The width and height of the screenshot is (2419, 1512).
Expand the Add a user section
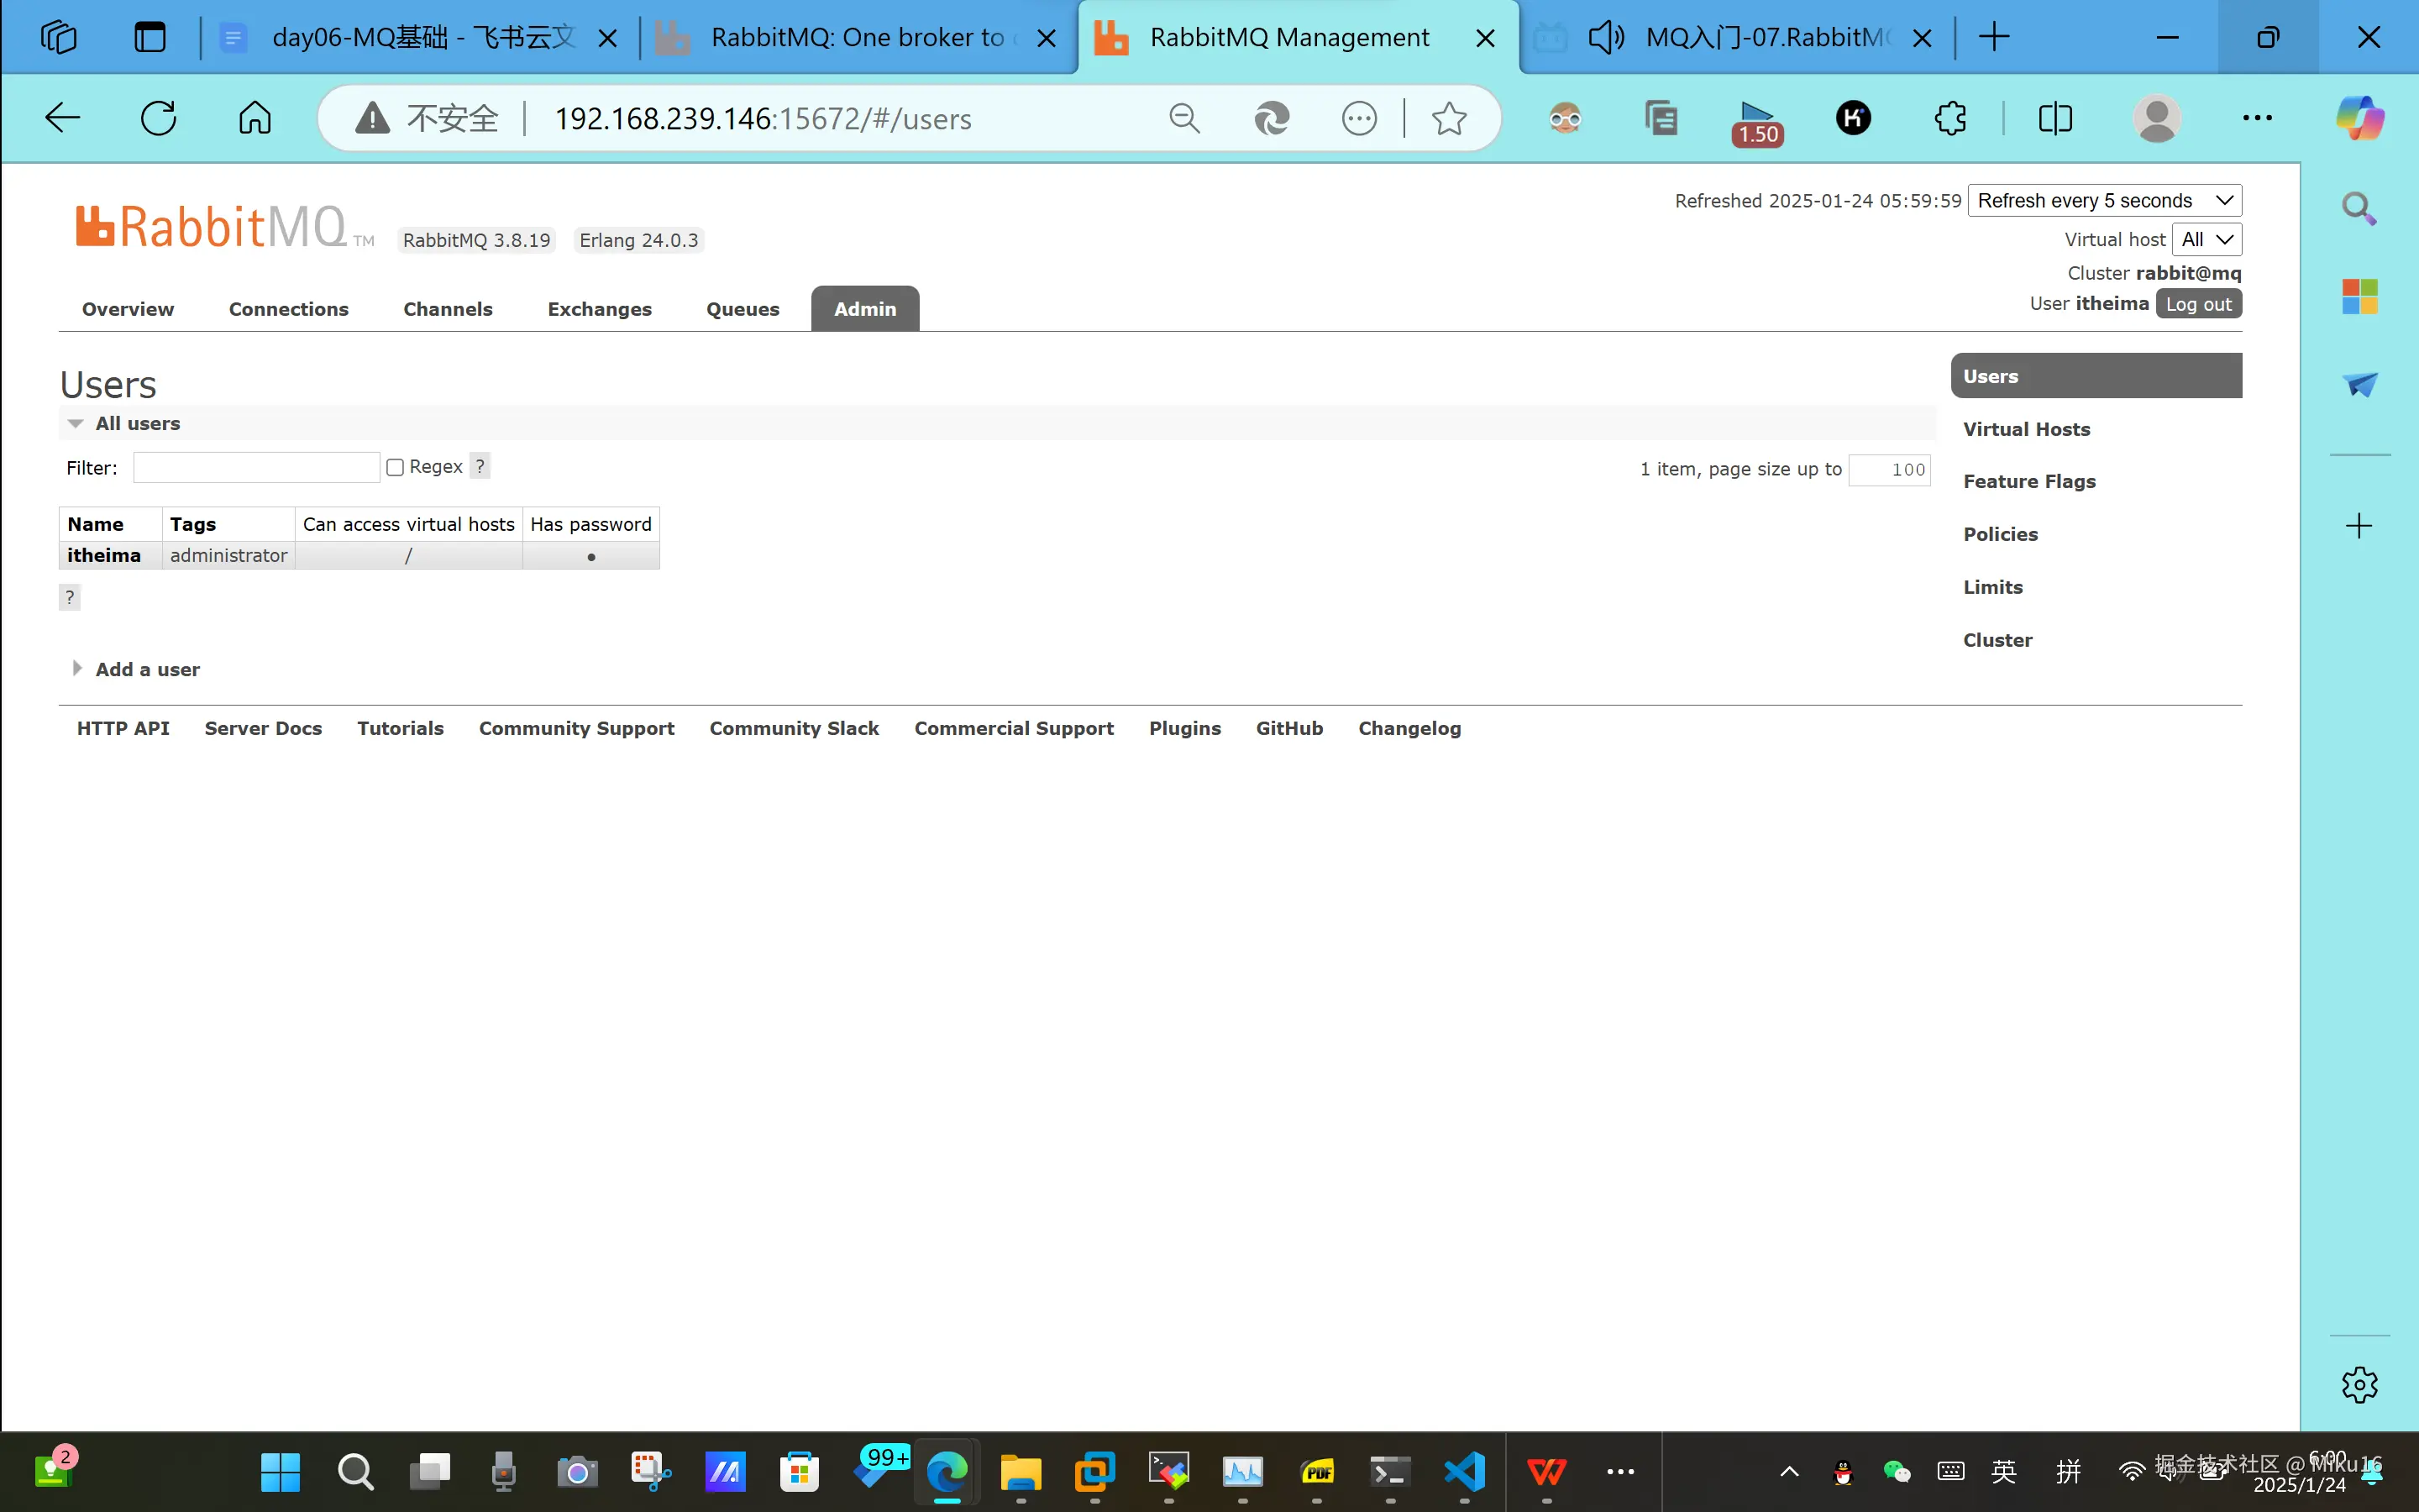click(x=147, y=669)
